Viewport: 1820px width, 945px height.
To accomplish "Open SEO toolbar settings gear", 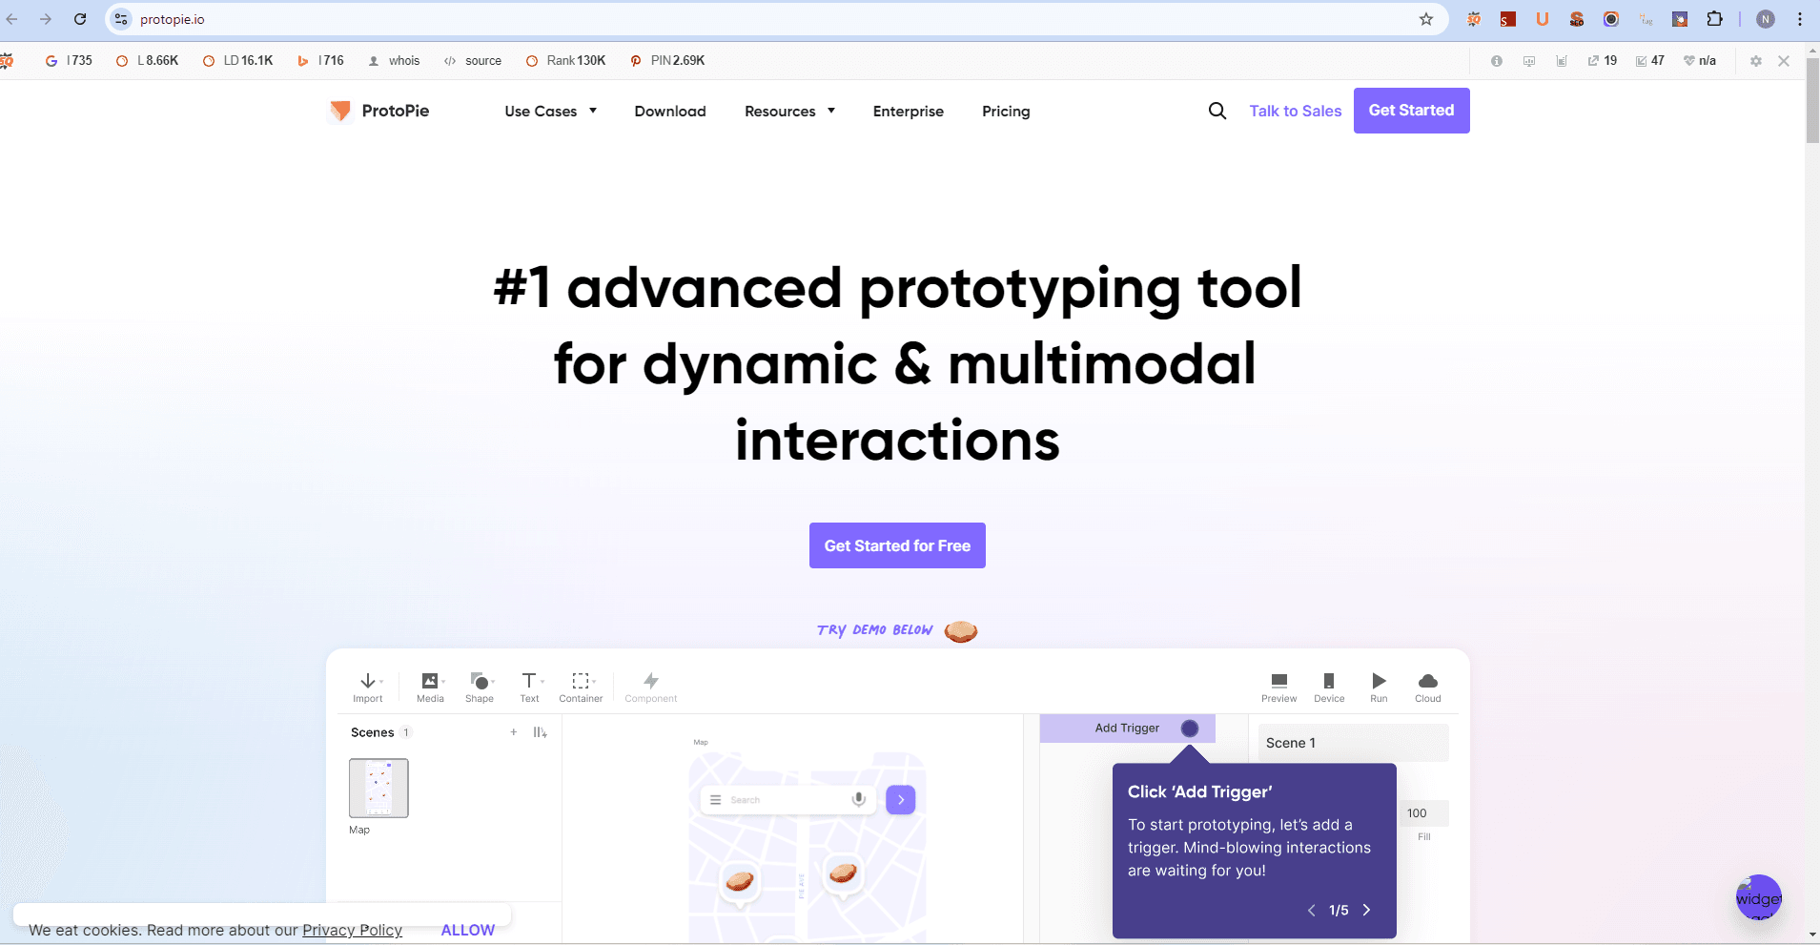I will pos(1756,61).
